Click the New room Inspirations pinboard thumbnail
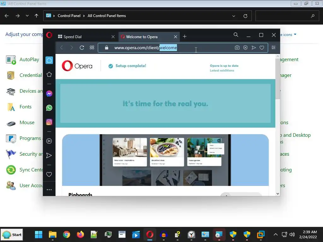This screenshot has height=242, width=323. tap(130, 152)
